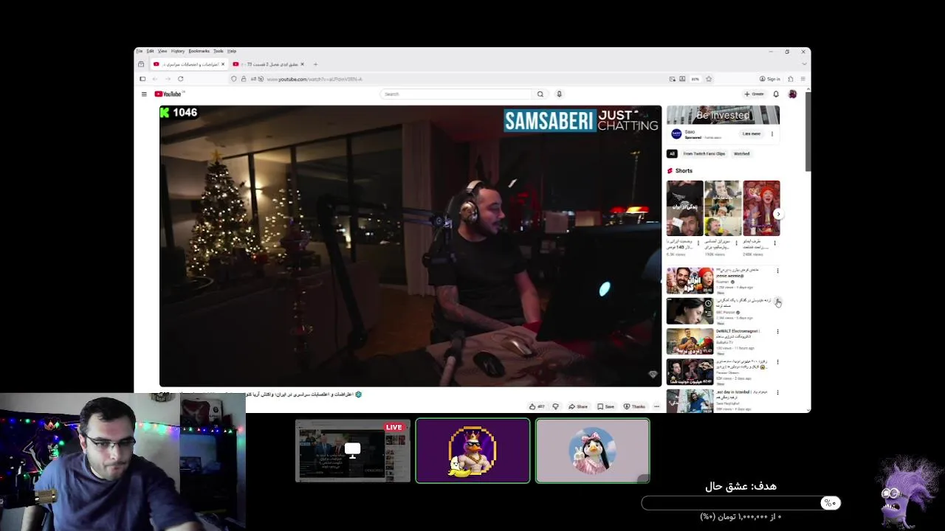Open options for the Nuaman video

[x=777, y=271]
